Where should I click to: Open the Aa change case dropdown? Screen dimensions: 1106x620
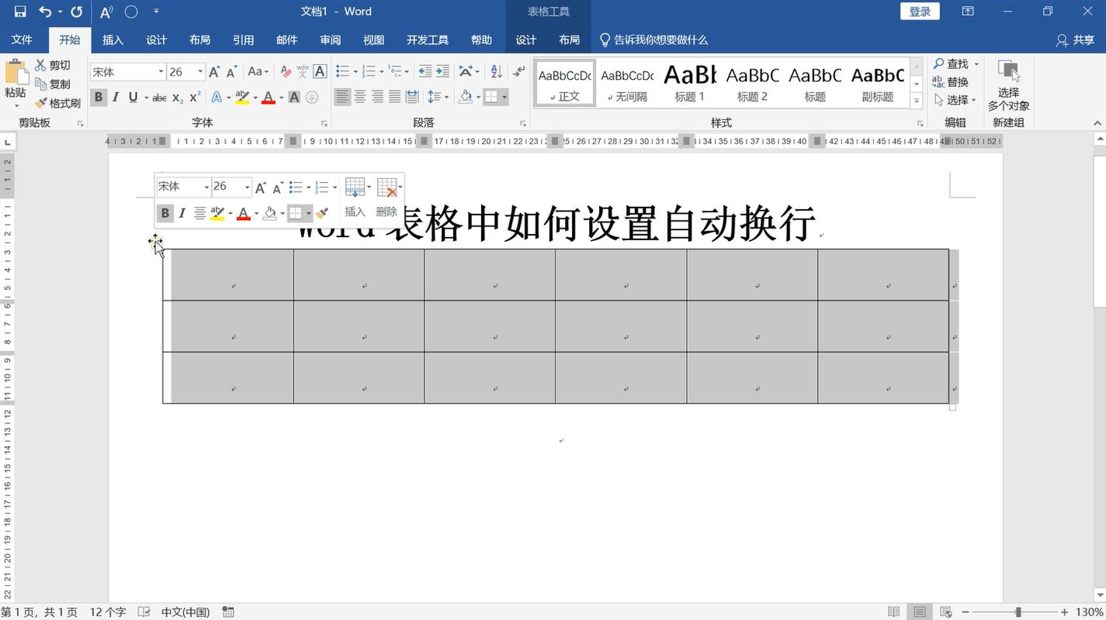258,72
